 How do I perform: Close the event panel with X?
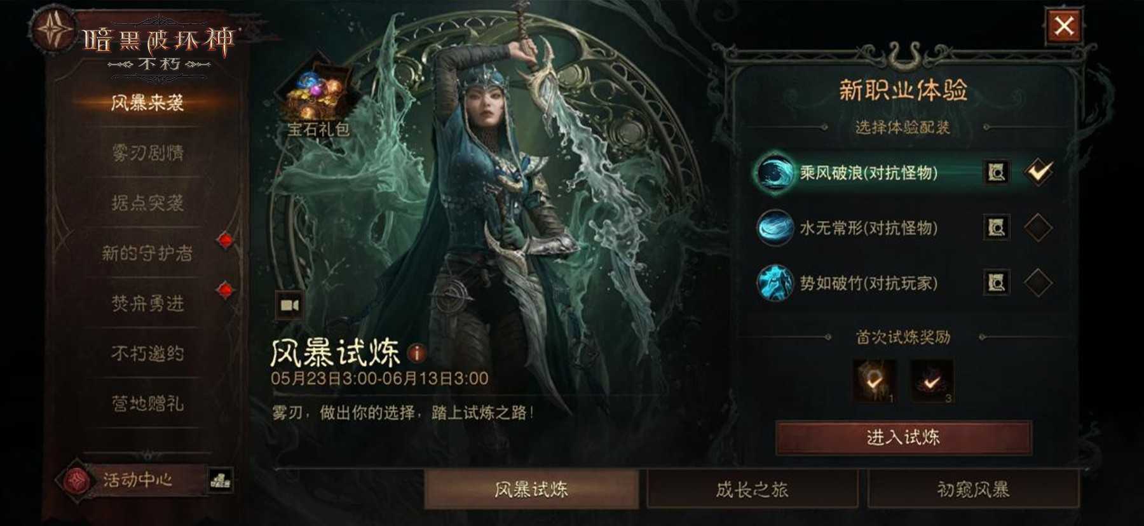click(1064, 26)
